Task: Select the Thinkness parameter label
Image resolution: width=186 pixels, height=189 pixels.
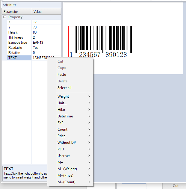Action: [19, 37]
